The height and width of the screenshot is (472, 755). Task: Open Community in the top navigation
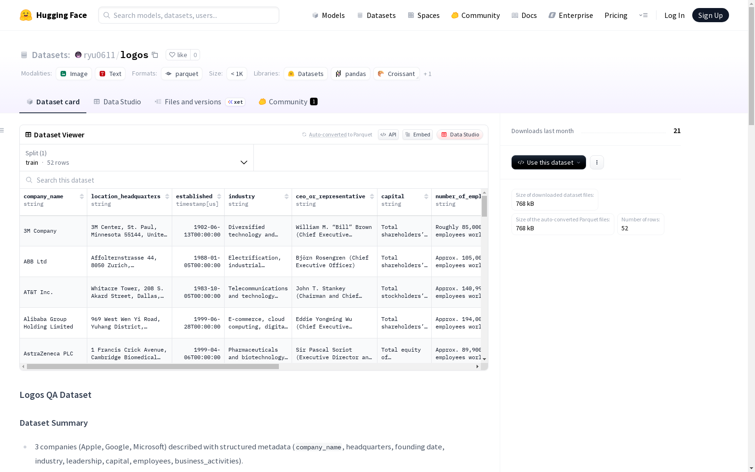point(476,15)
